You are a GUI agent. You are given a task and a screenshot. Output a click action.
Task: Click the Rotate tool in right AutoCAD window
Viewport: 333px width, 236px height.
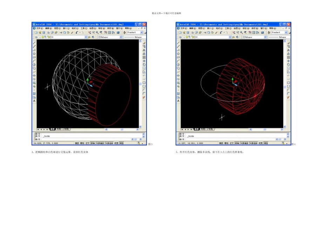[288, 65]
